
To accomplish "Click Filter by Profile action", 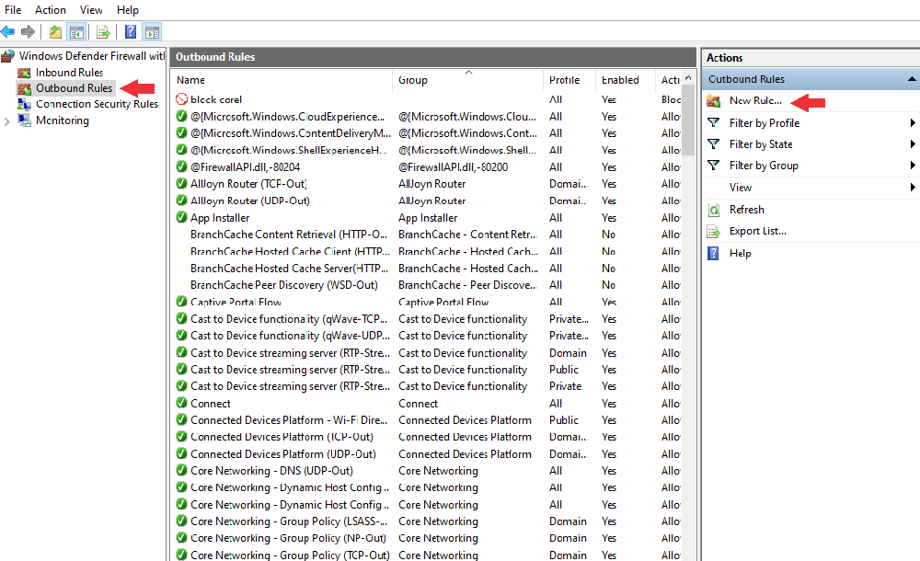I will click(765, 122).
